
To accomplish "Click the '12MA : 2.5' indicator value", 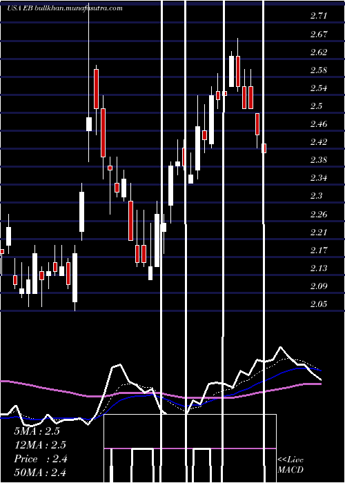I will (40, 445).
